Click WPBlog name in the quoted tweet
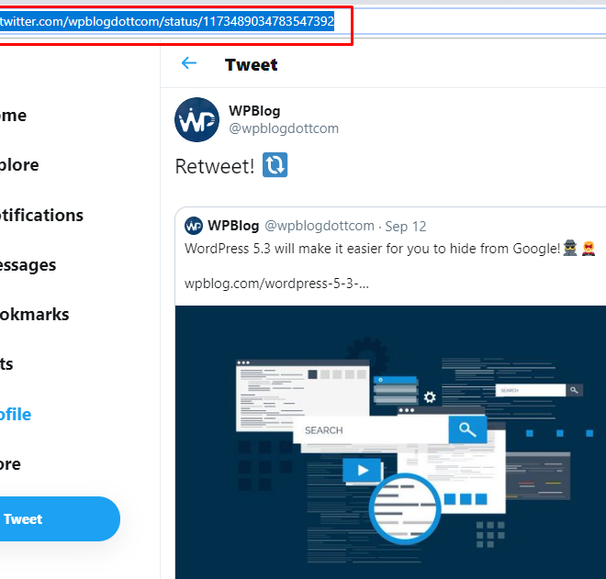This screenshot has height=579, width=606. point(233,226)
